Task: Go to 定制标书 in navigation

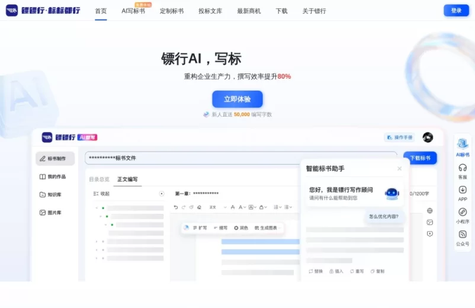Action: coord(172,11)
